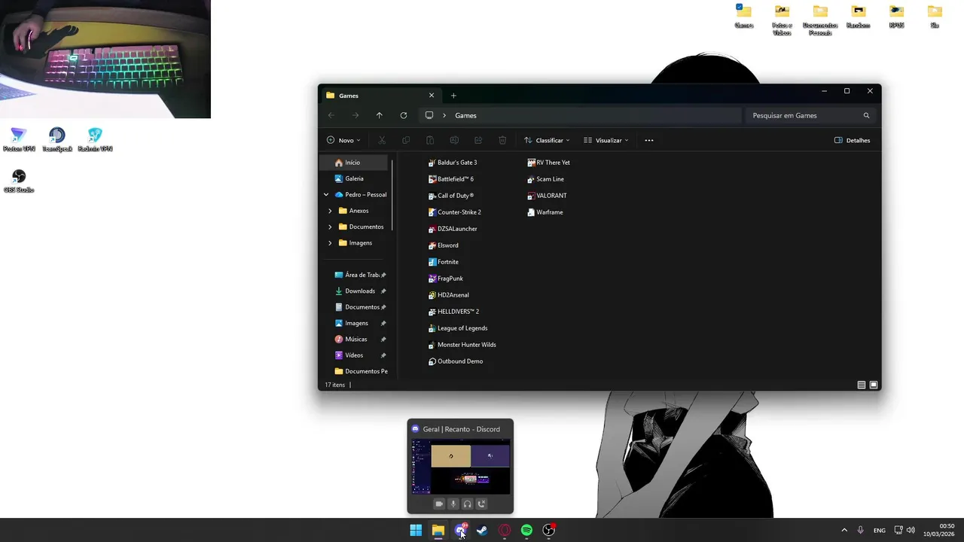Switch to large icons view
The width and height of the screenshot is (964, 542).
[x=874, y=385]
